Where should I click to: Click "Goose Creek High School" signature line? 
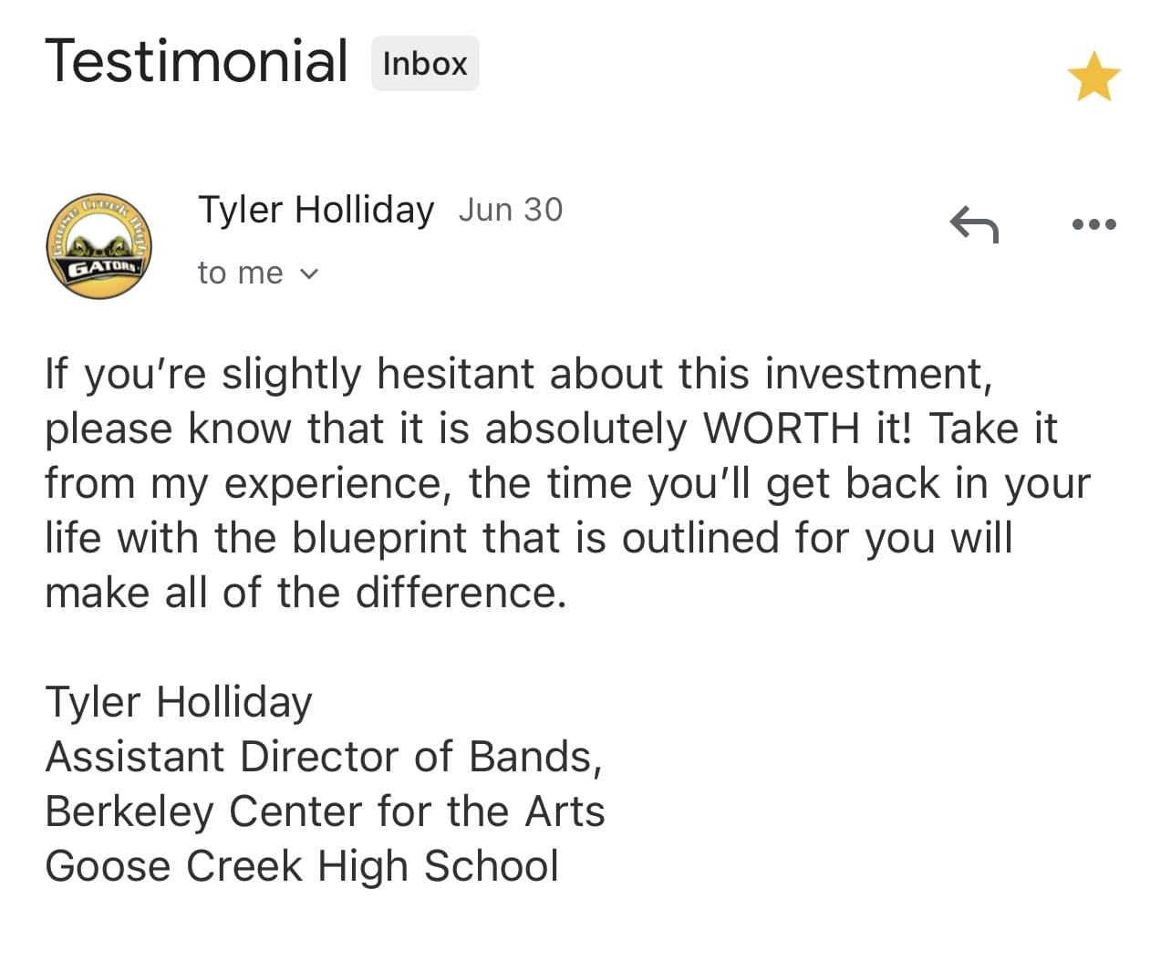click(x=302, y=866)
